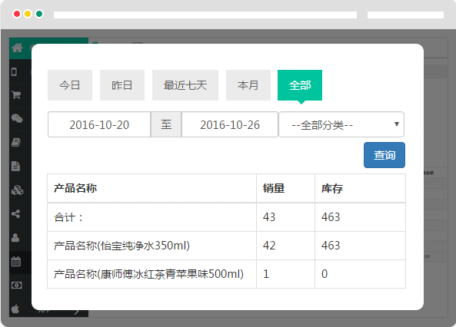Select the shopping cart sidebar icon

[16, 94]
